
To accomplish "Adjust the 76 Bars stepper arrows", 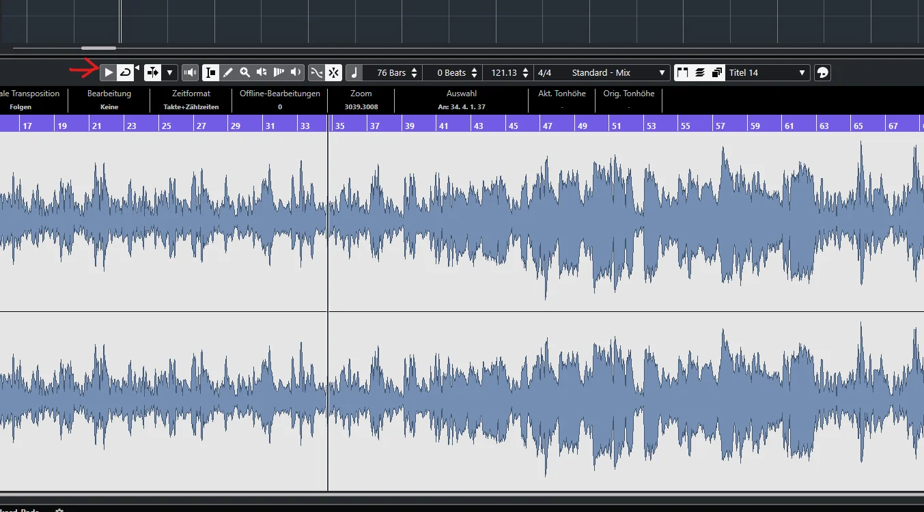I will (414, 72).
